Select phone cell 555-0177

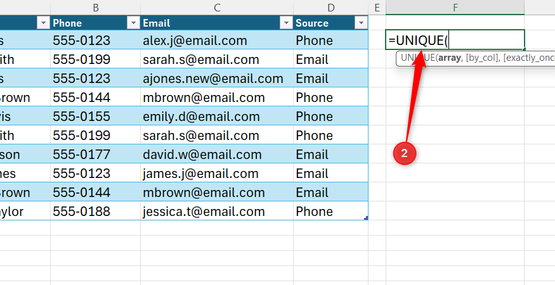click(96, 154)
